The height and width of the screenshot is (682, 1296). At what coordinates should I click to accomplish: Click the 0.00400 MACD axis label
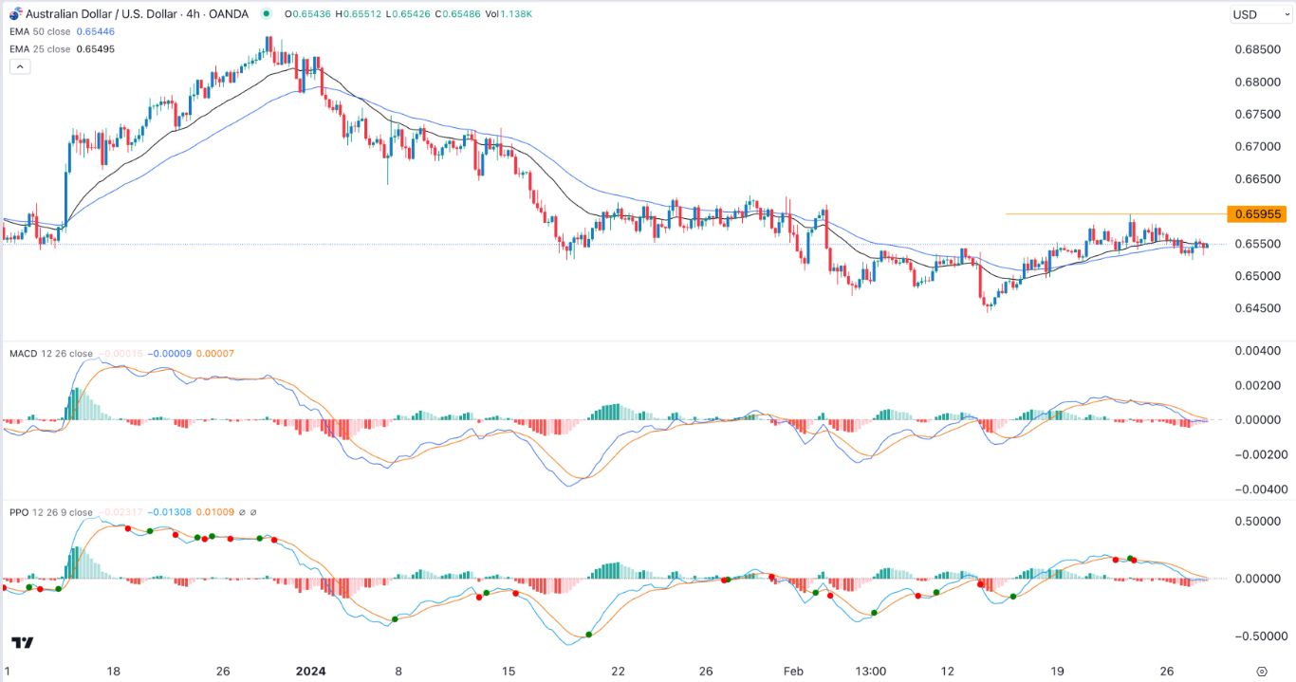tap(1256, 352)
